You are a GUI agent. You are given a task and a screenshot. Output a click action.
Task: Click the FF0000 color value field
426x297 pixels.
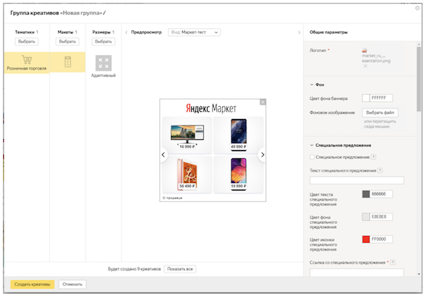[x=381, y=239]
